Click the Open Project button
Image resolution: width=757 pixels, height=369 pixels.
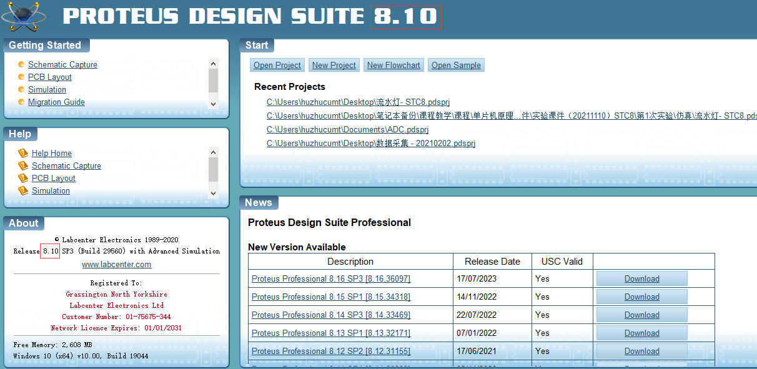[277, 65]
